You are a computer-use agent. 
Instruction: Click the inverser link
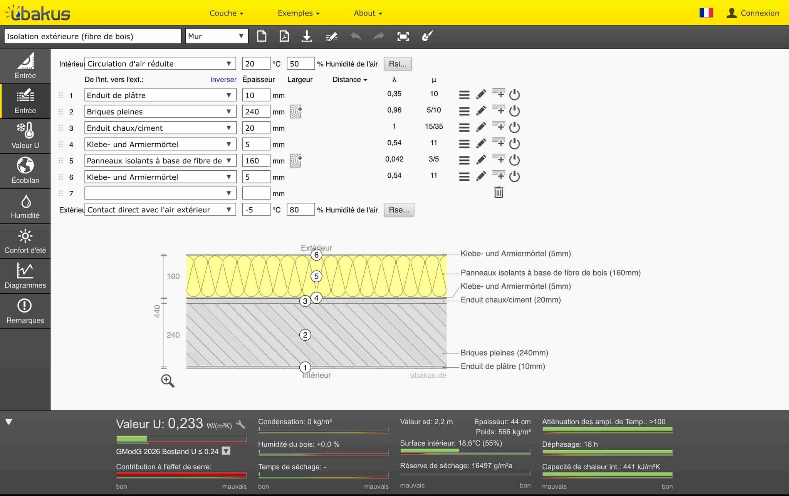tap(223, 79)
